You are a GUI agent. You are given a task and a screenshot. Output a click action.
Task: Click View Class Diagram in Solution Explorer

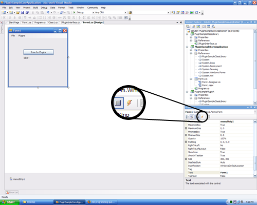[x=213, y=27]
